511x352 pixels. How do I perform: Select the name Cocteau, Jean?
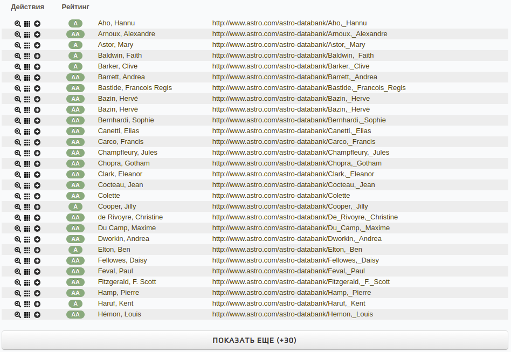point(120,185)
